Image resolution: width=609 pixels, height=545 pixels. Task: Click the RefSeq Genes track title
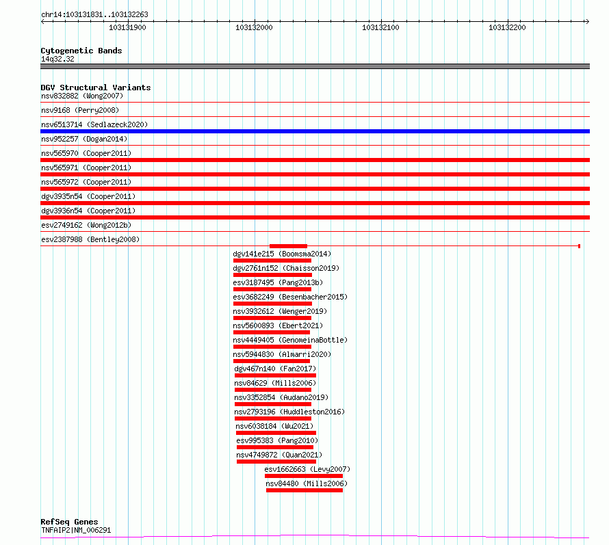tap(69, 522)
